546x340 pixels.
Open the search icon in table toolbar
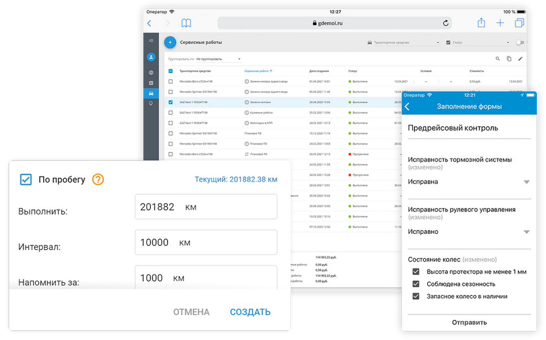[x=498, y=59]
